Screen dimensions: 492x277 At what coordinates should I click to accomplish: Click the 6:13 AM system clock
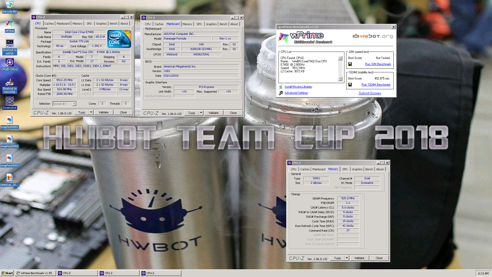coord(483,273)
